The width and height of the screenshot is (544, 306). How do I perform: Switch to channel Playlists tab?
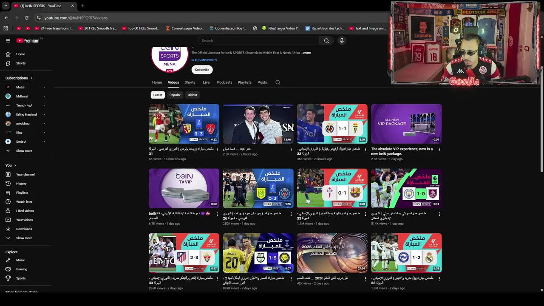pyautogui.click(x=244, y=82)
